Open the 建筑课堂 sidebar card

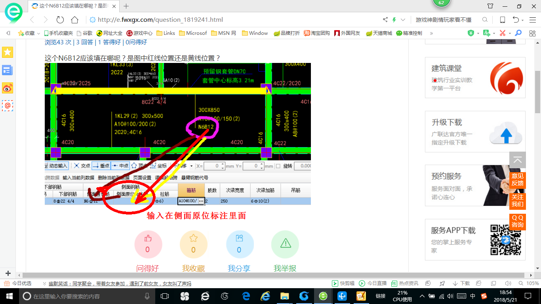[475, 78]
